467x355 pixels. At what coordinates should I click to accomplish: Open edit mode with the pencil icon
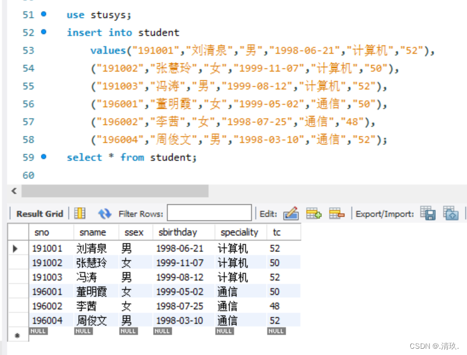point(291,214)
